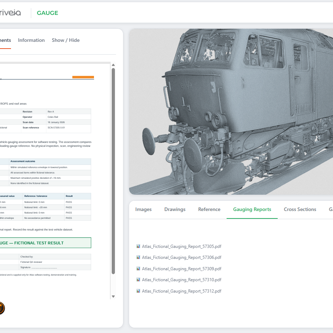
Task: Open the Images tab
Action: [x=143, y=209]
